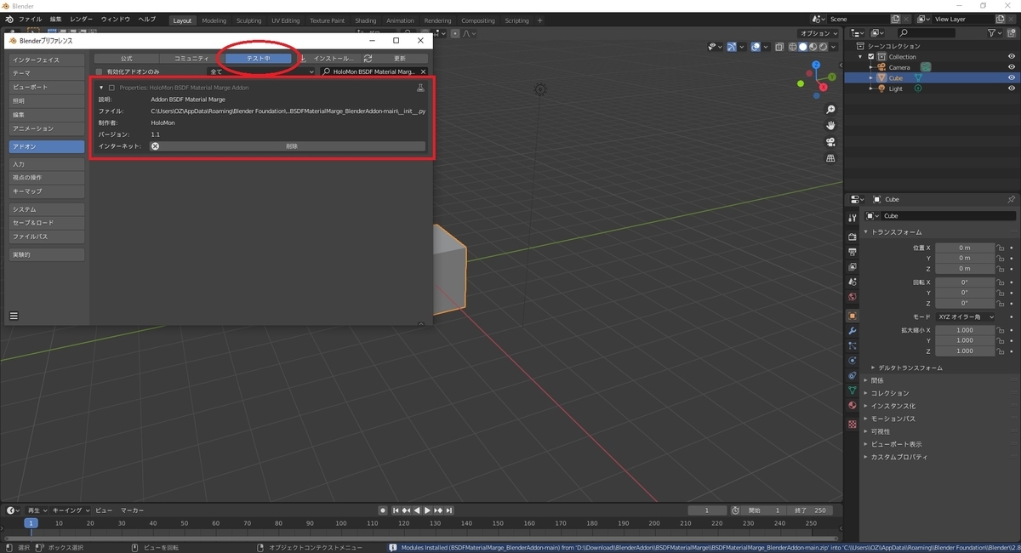The height and width of the screenshot is (553, 1021).
Task: Open the Physics properties tab
Action: click(852, 360)
